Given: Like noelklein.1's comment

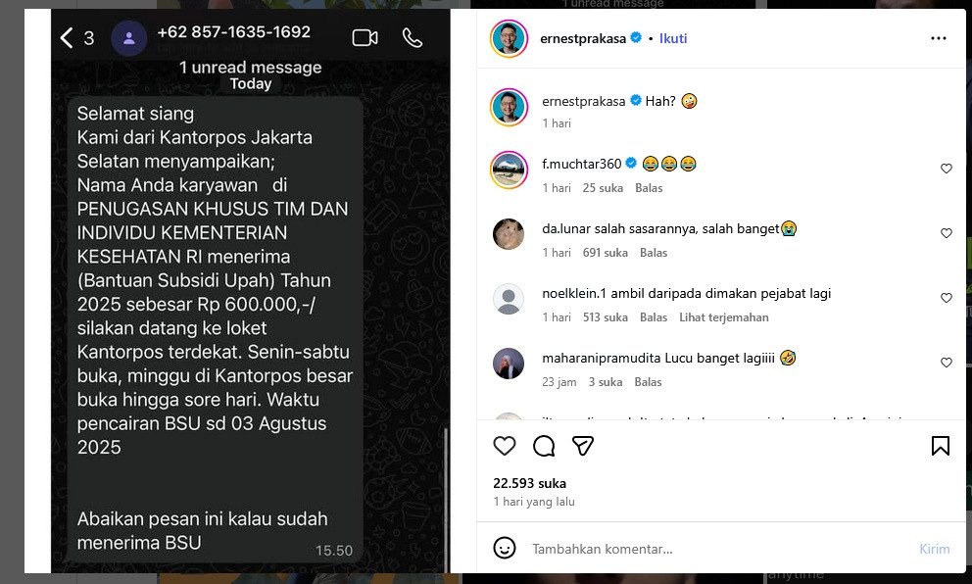Looking at the screenshot, I should click(x=946, y=298).
